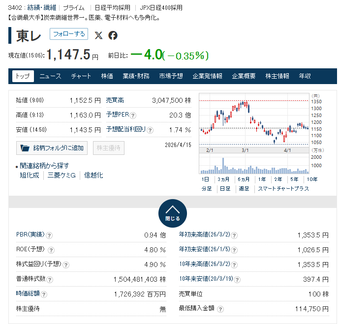Screen dimensions: 339x324
Task: Click the 株主優待 button
Action: point(109,148)
